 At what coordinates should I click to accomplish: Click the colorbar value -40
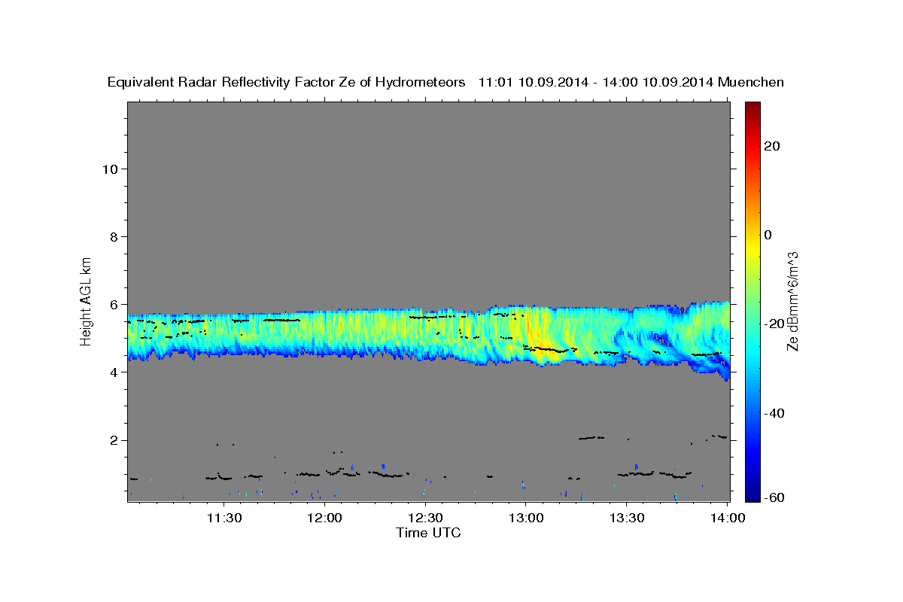775,413
